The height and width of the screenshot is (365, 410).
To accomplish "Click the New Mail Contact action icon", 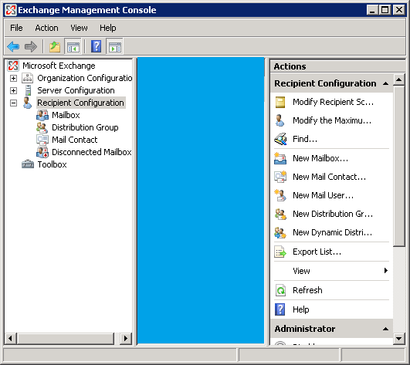I will pyautogui.click(x=280, y=177).
